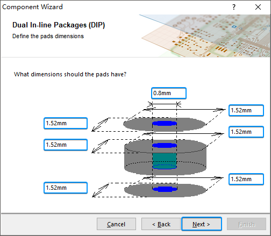Open the question mark help icon
This screenshot has height=236, width=271.
click(x=234, y=7)
